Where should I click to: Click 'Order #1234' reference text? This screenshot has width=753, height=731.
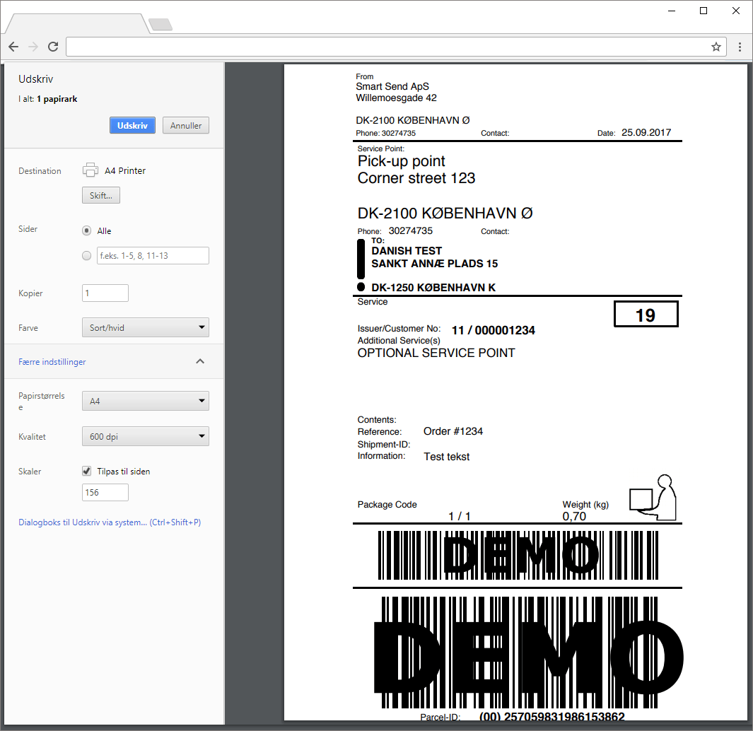[x=453, y=431]
